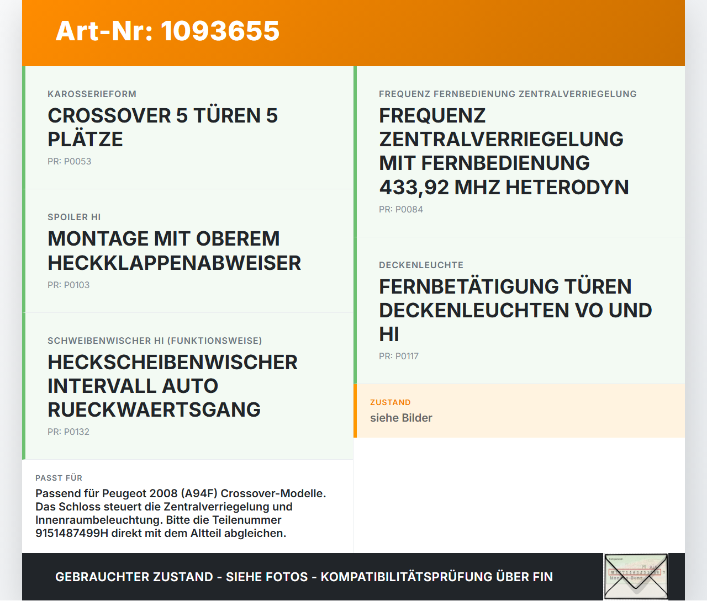Select the "DECKENLEUCHTE" label
Screen dimensions: 707x601
pyautogui.click(x=421, y=265)
